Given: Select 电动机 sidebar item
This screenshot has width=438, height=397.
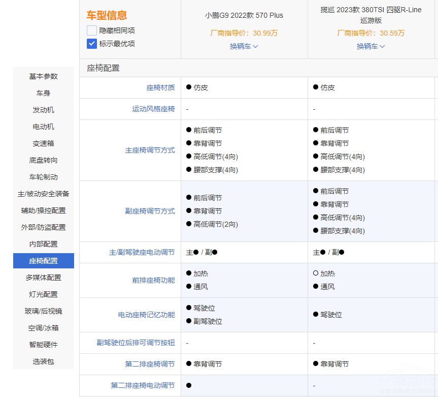Looking at the screenshot, I should coord(44,127).
